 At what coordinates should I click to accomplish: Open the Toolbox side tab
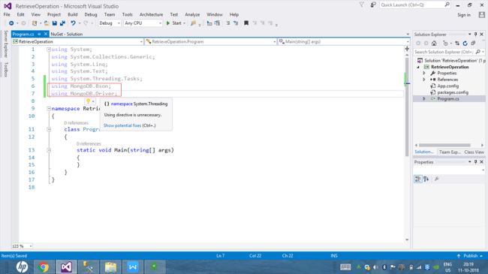click(5, 69)
